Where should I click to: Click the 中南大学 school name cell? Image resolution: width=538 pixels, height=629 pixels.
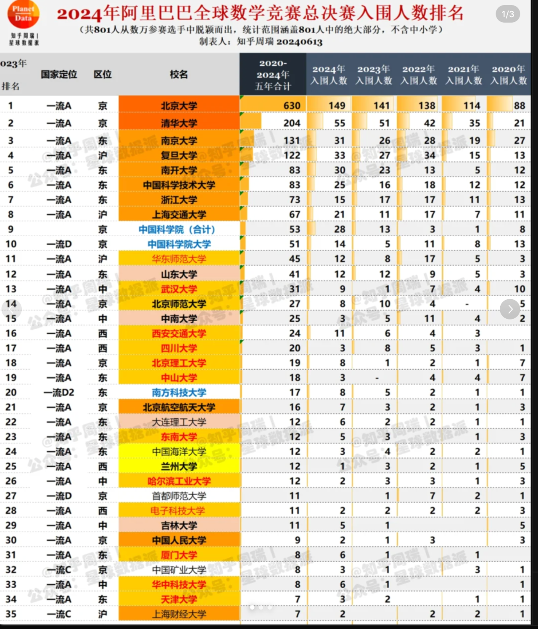point(179,319)
